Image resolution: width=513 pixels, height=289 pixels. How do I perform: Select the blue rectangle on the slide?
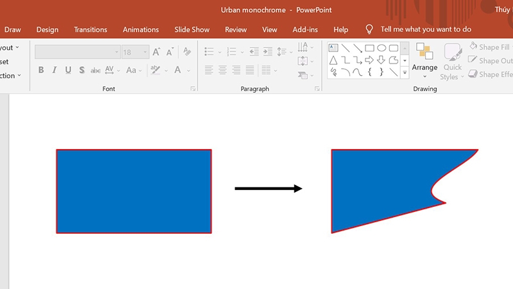[x=134, y=191]
